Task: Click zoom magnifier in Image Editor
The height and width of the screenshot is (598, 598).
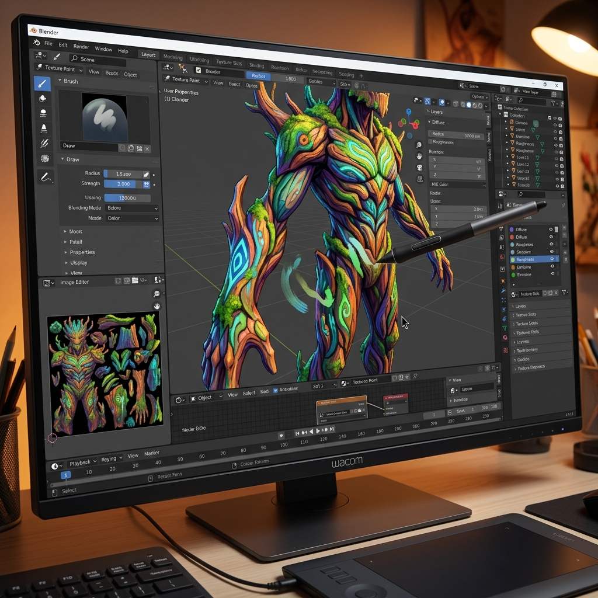Action: pos(157,294)
